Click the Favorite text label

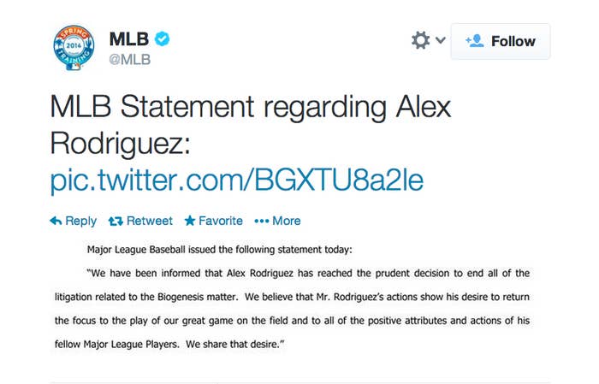click(221, 221)
